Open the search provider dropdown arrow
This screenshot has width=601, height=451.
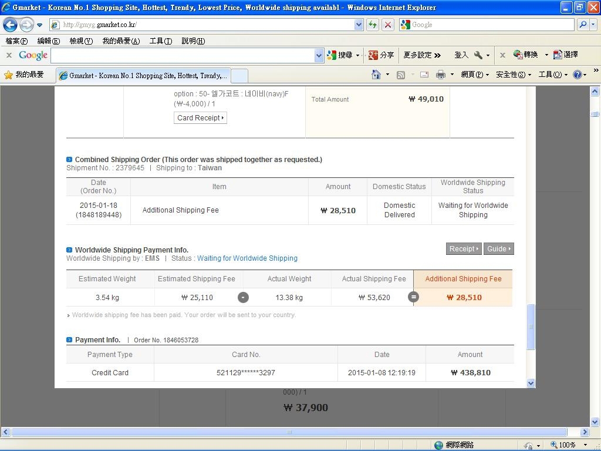(593, 25)
